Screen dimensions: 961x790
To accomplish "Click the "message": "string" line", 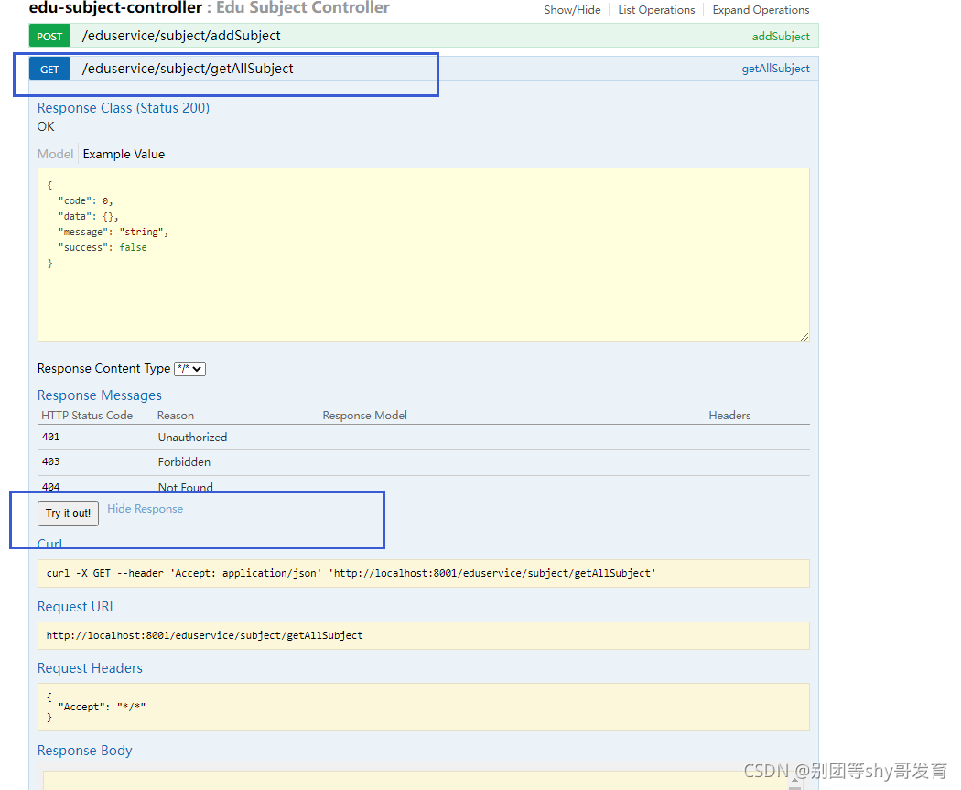I will coord(113,233).
